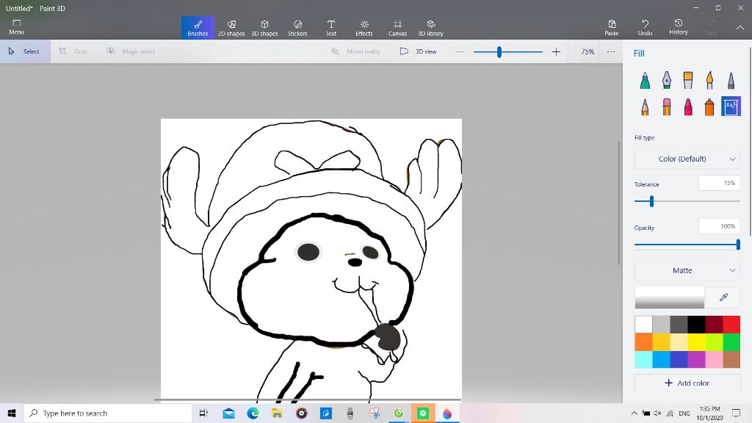Select the Spray can brush
The height and width of the screenshot is (423, 752).
point(709,106)
